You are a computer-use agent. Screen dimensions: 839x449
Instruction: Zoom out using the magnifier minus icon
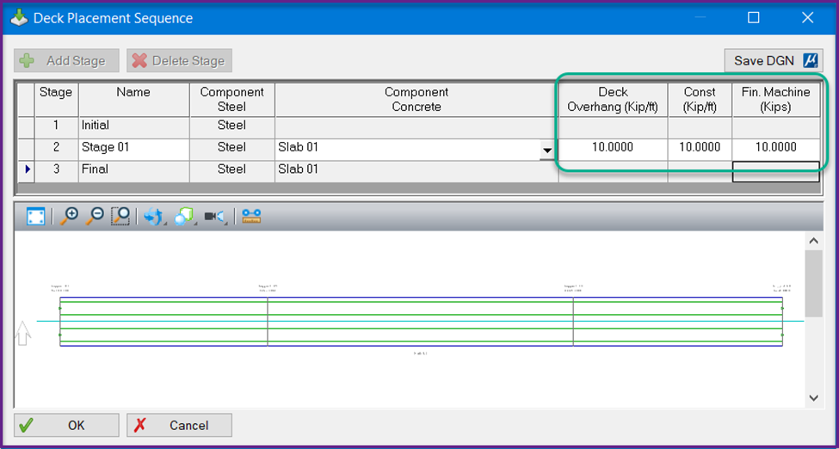(96, 217)
